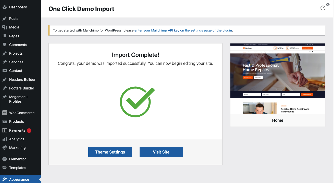
Task: Dismiss panel with top-right X icon
Action: tap(328, 4)
